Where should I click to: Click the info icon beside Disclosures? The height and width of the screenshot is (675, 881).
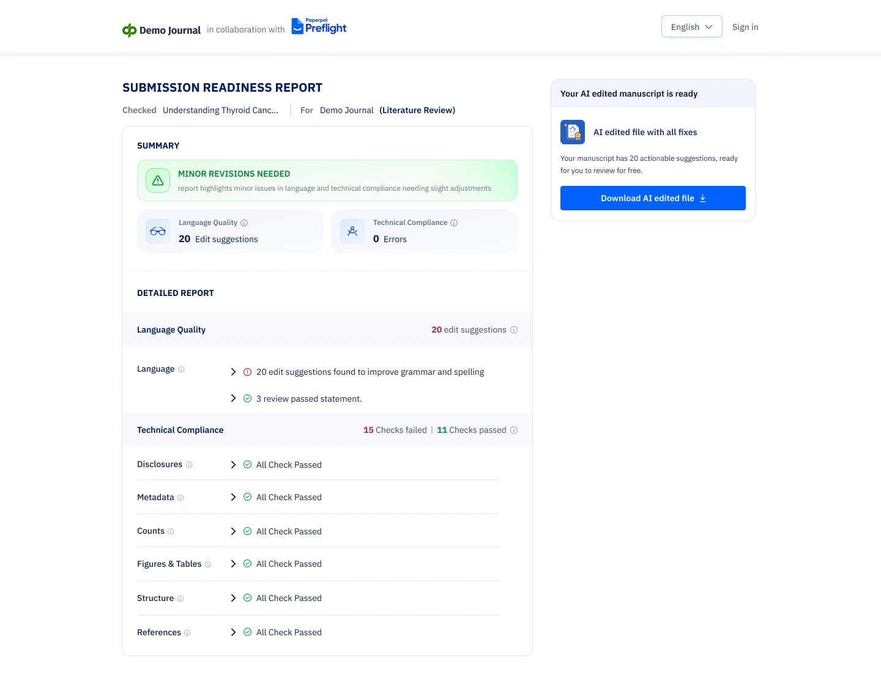pos(189,465)
